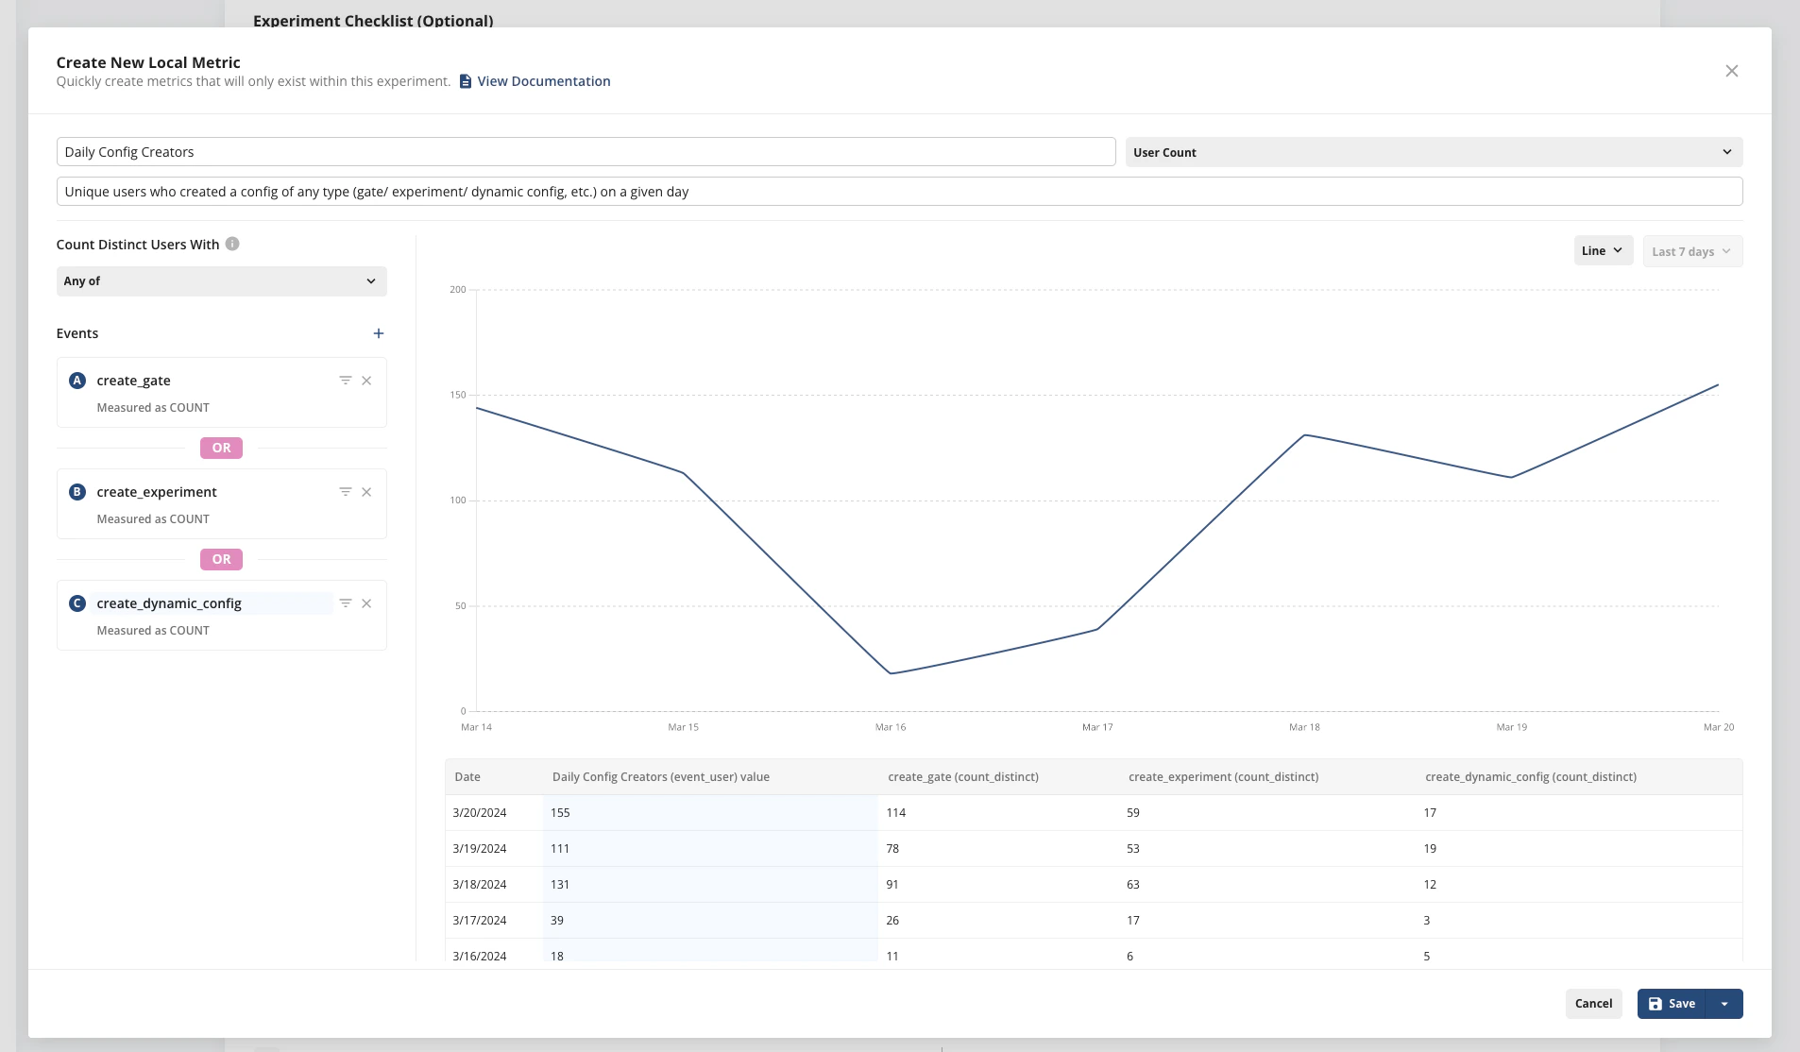Add a new event with the plus icon
This screenshot has width=1800, height=1052.
378,332
